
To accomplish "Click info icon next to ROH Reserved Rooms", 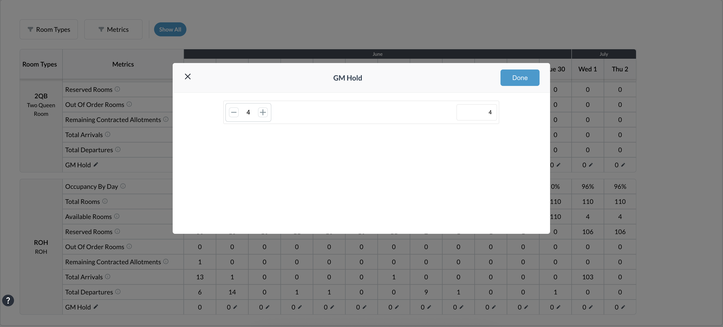I will [117, 232].
